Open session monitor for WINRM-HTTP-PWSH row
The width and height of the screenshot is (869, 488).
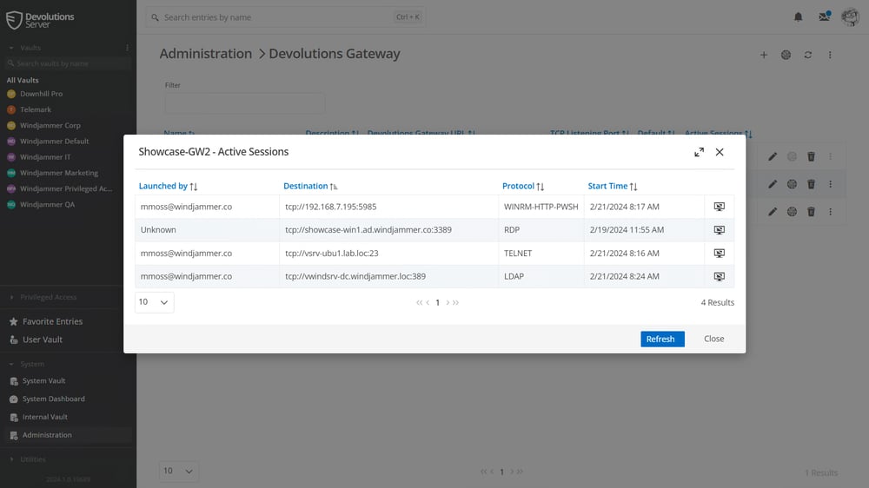tap(719, 207)
